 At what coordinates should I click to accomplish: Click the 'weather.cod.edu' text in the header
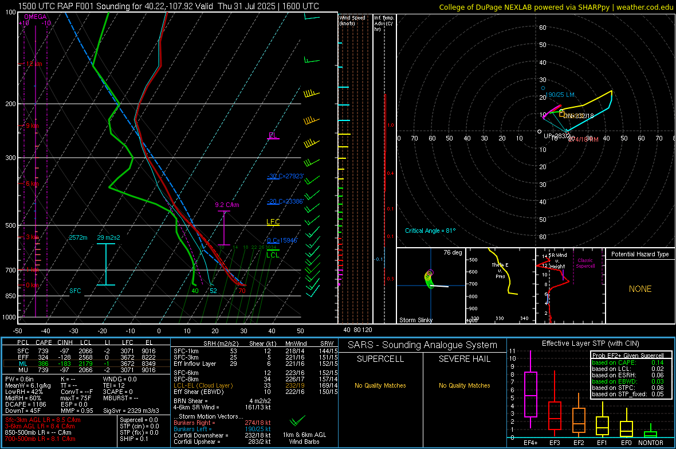tap(644, 7)
